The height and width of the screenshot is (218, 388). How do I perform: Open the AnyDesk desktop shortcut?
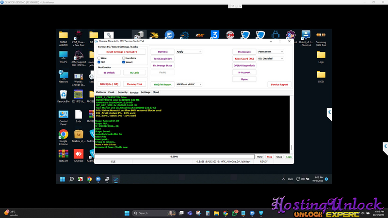pyautogui.click(x=78, y=155)
